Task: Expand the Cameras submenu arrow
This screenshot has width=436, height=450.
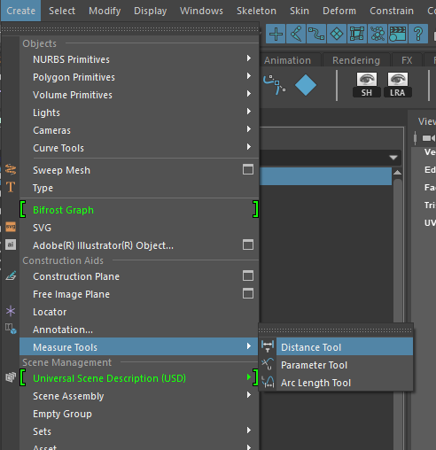Action: 249,129
